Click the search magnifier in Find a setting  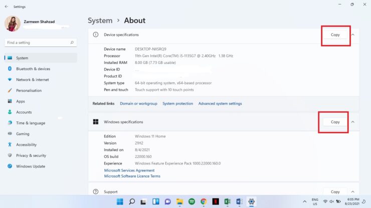click(72, 42)
